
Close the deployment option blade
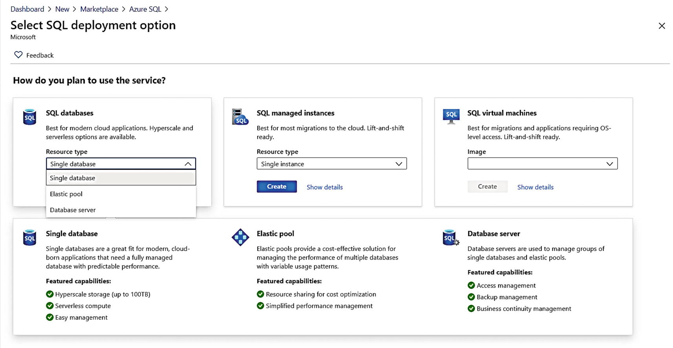click(662, 26)
